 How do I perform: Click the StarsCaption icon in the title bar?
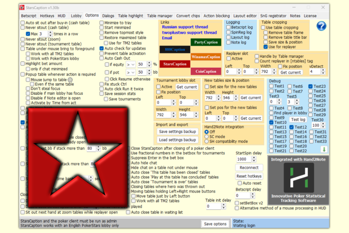(22, 8)
